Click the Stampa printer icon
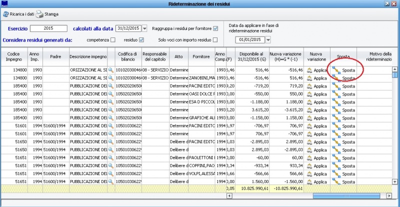Image resolution: width=400 pixels, height=207 pixels. [39, 14]
